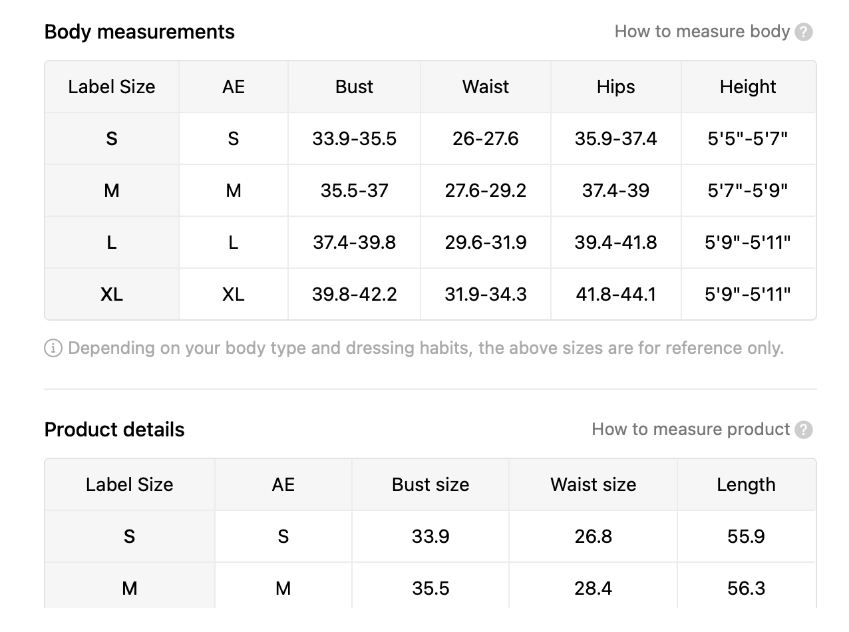Click the Bust column header in Body measurements
849x632 pixels.
(354, 86)
